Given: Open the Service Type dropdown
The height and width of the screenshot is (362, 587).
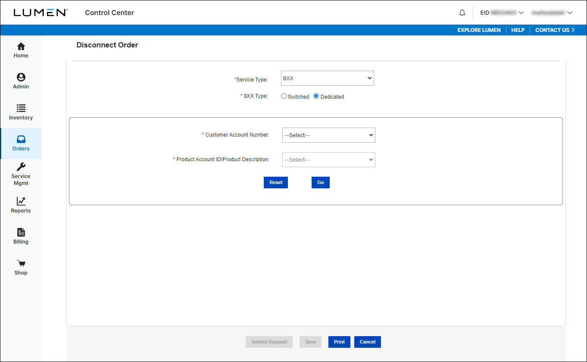Looking at the screenshot, I should click(x=328, y=78).
